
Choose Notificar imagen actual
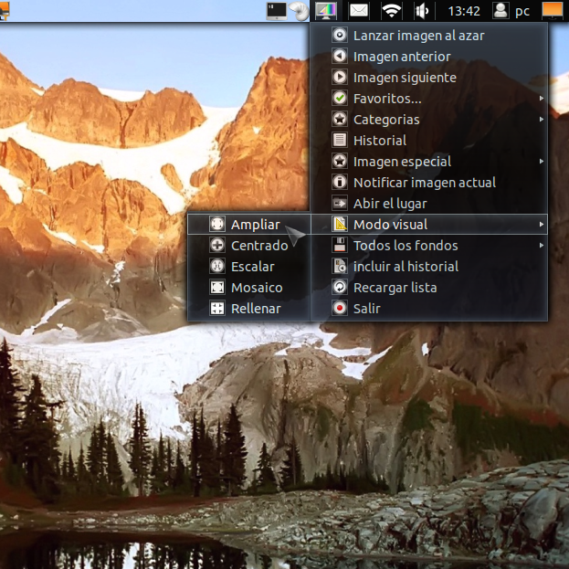pos(429,182)
